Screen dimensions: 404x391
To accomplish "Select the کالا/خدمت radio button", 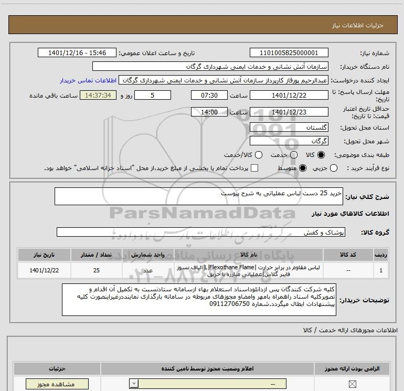I will click(x=259, y=155).
